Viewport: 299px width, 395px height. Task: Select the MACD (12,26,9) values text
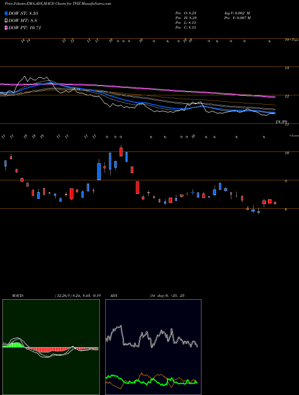coord(78,296)
